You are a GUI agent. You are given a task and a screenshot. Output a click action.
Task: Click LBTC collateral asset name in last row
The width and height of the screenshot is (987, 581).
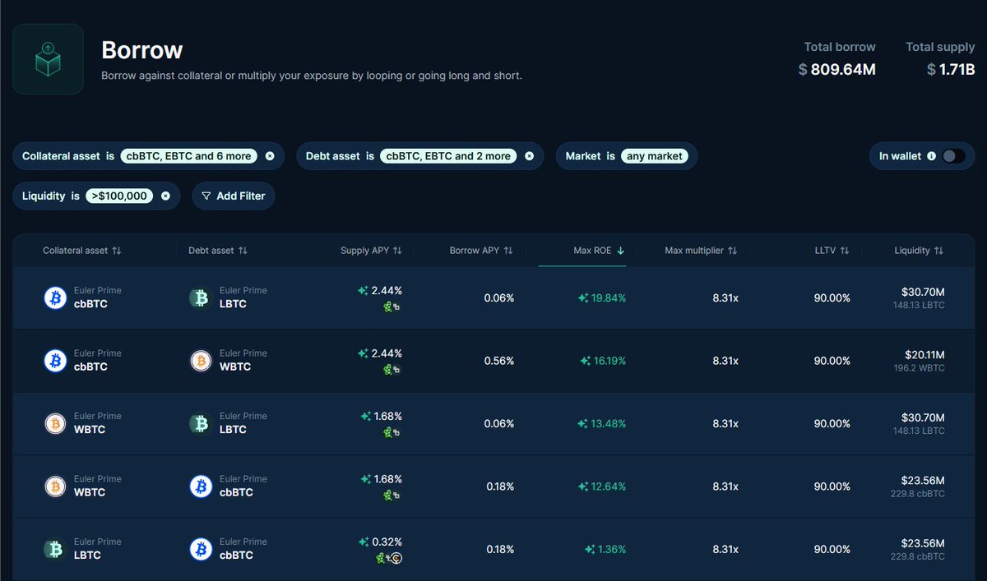[87, 556]
